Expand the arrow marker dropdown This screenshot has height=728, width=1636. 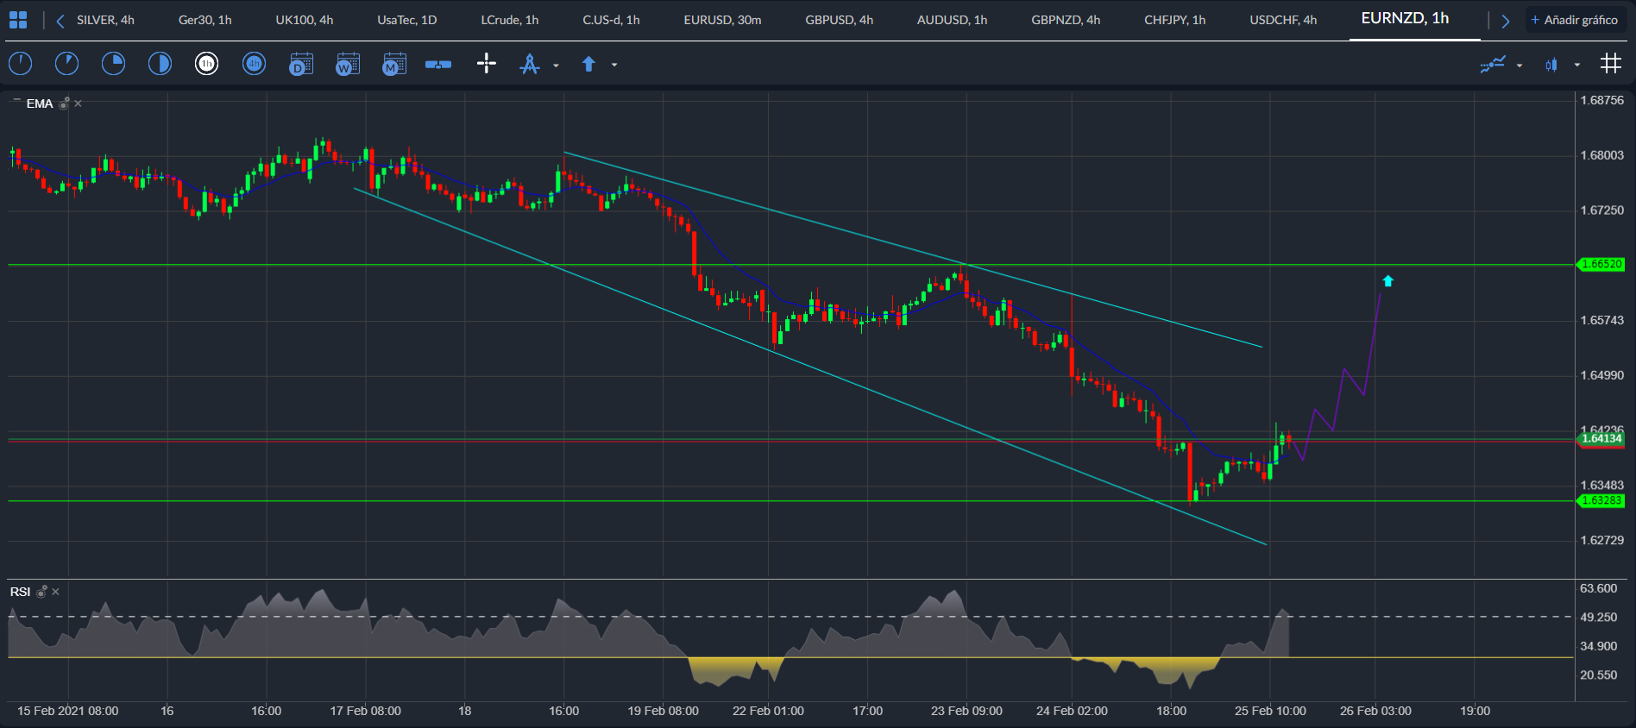(x=614, y=65)
